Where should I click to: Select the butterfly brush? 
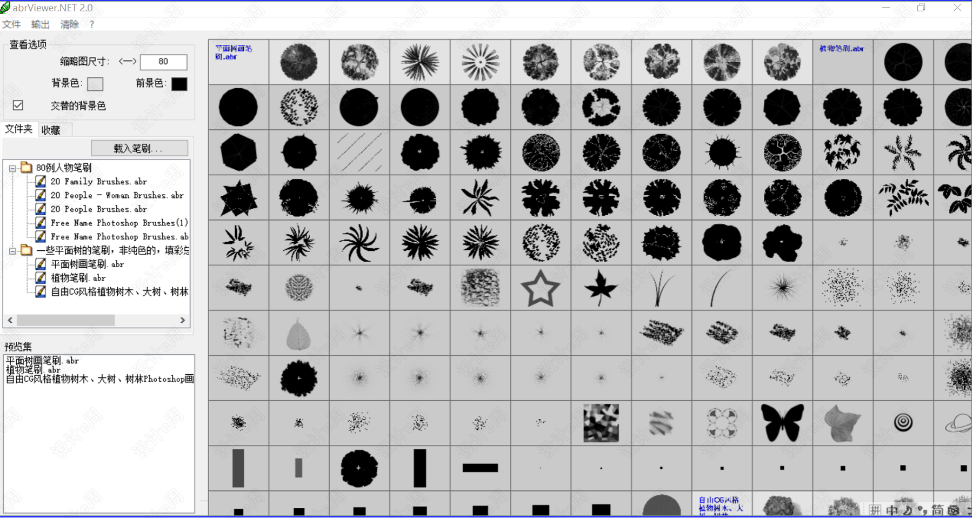click(x=782, y=423)
